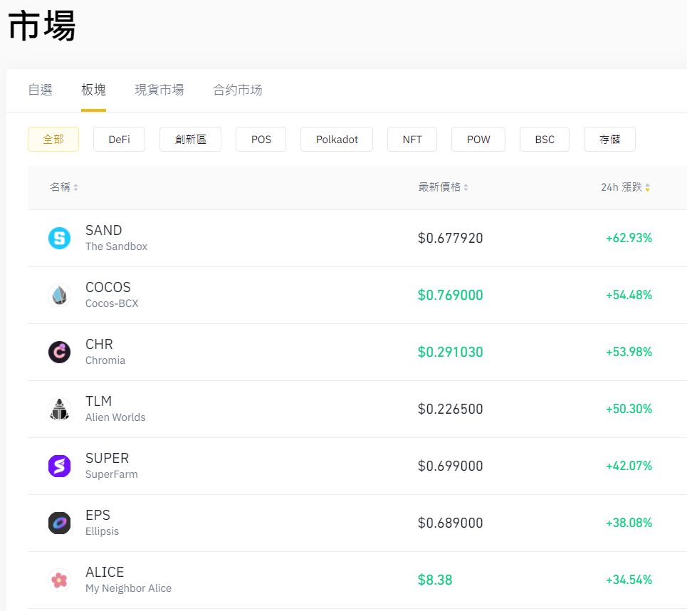Click the 市場 page heading
The image size is (687, 611).
(41, 26)
